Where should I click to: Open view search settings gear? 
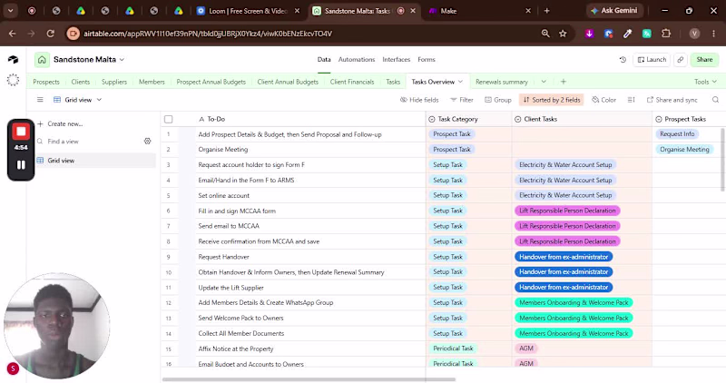pyautogui.click(x=147, y=142)
